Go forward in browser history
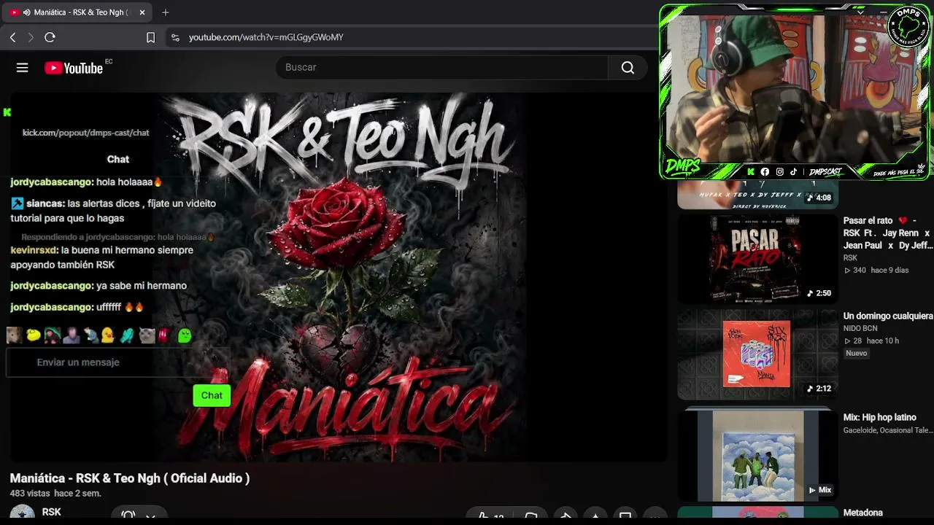This screenshot has height=525, width=934. [x=31, y=37]
